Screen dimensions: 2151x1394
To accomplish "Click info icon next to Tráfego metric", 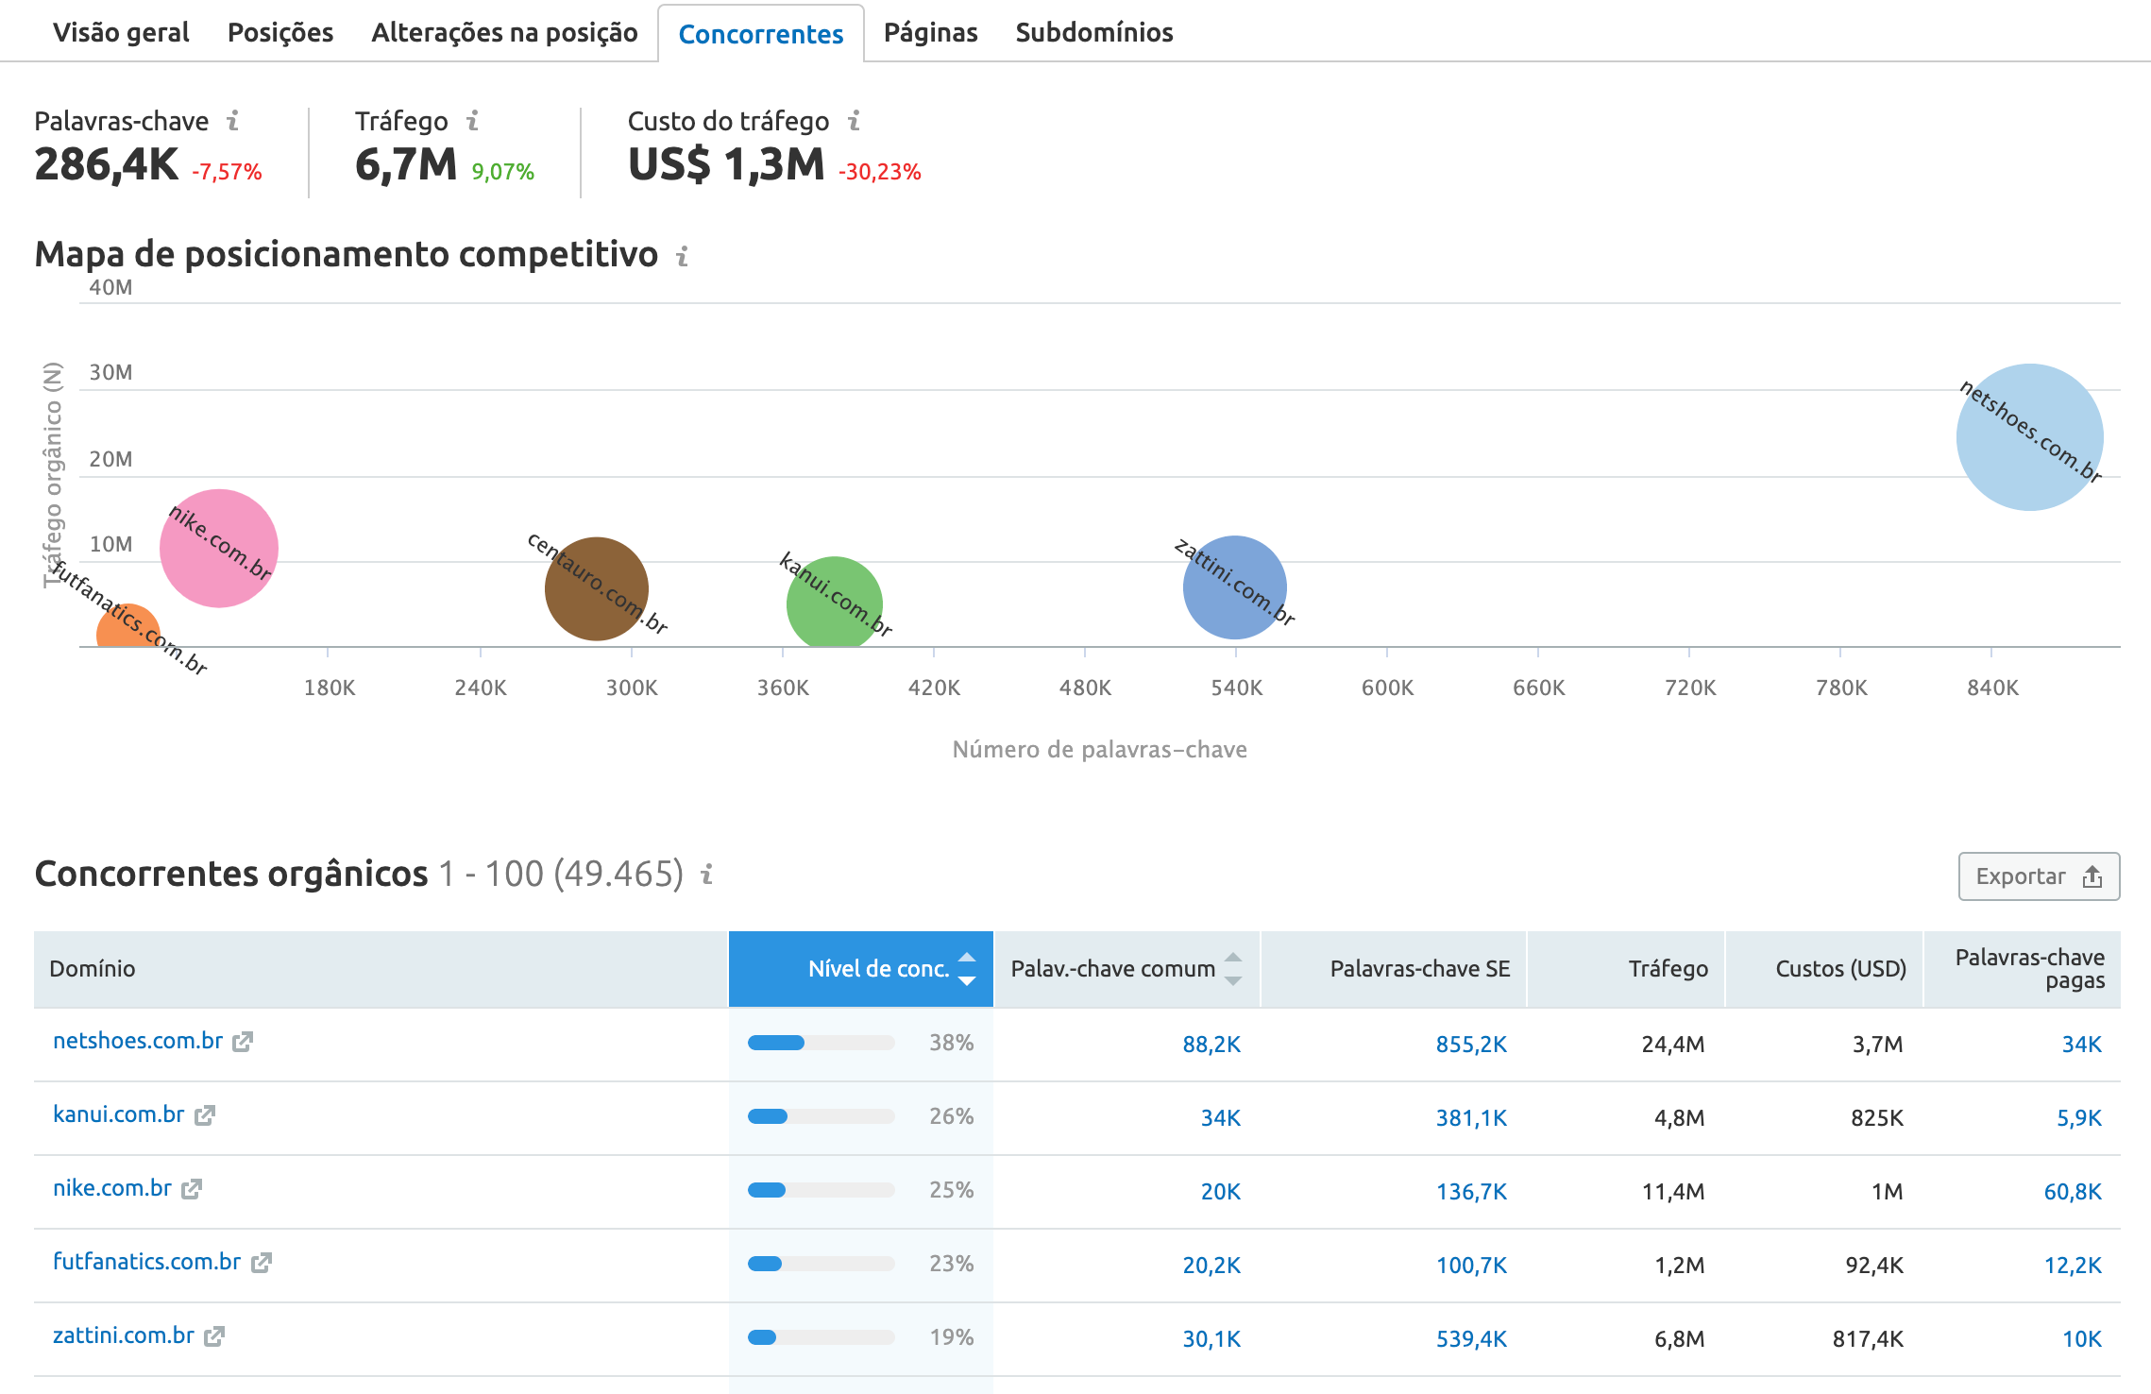I will click(x=473, y=121).
